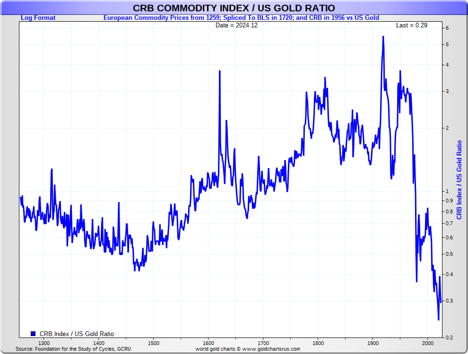Click the y-axis label 0.6
Screen dimensions: 468x354
(x=449, y=238)
